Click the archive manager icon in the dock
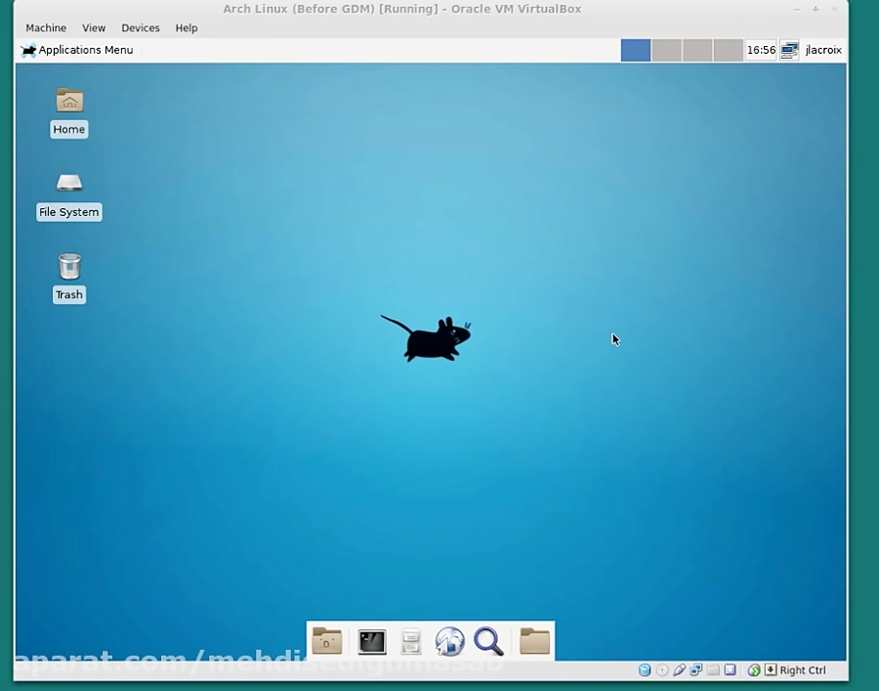The image size is (879, 691). pyautogui.click(x=411, y=641)
